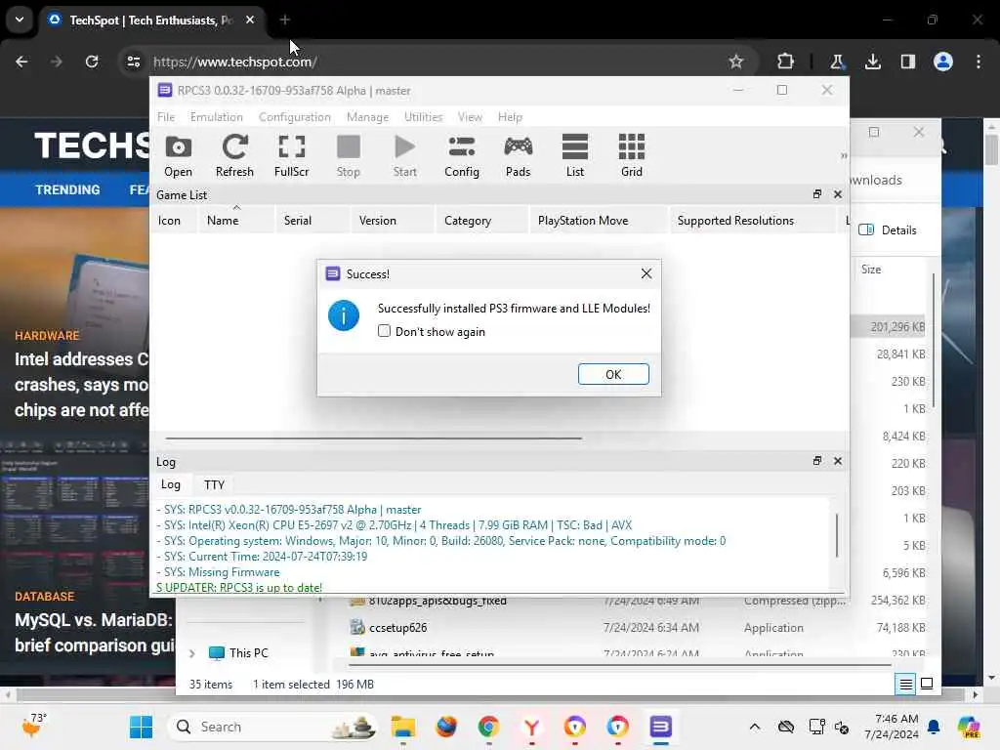
Task: Sort game list by Name column
Action: [x=236, y=220]
